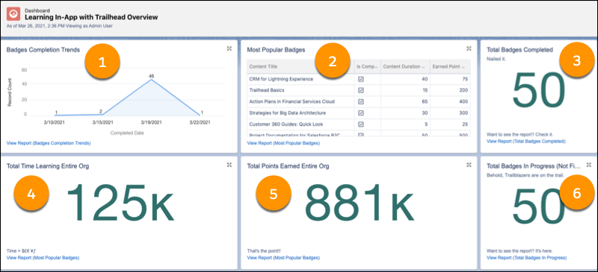Screen dimensions: 598x272
Task: Click the Total Time Learning Entire Org title
Action: (48, 166)
